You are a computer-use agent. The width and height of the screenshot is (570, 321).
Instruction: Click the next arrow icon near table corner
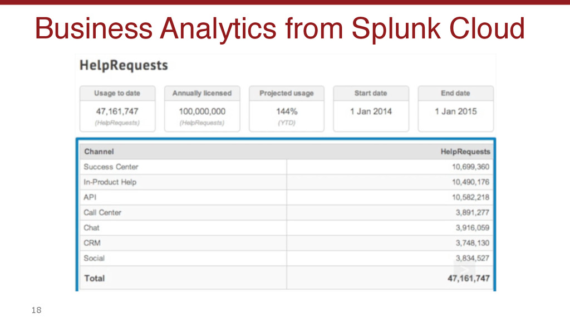465,270
